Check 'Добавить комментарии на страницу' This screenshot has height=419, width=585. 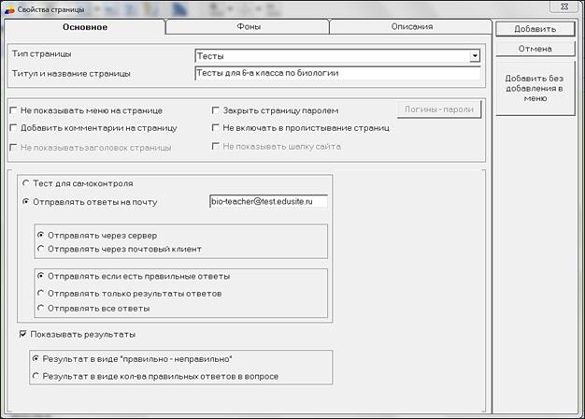point(13,128)
